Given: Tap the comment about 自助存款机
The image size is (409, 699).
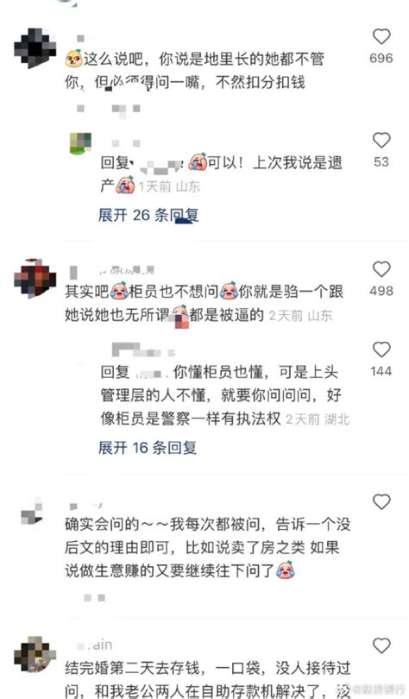Looking at the screenshot, I should (x=208, y=680).
